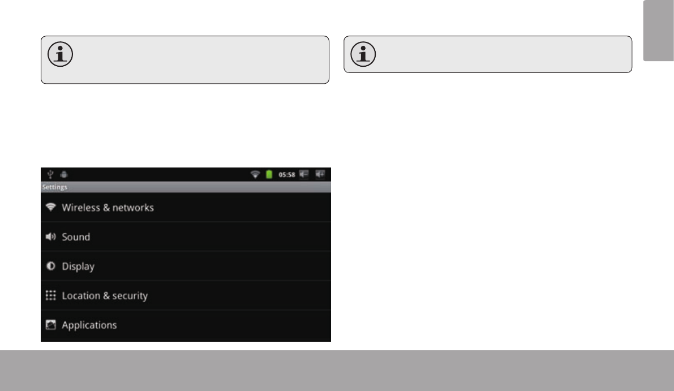Click the grid icon beside Location & security
This screenshot has height=391, width=674.
click(x=51, y=295)
